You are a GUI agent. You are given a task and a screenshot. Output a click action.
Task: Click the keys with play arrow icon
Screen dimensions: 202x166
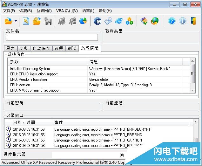tap(62, 21)
